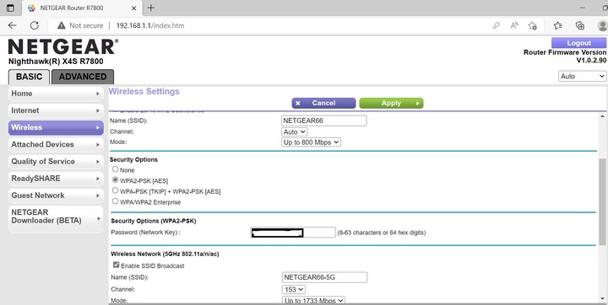The height and width of the screenshot is (305, 608).
Task: Open Attached Devices page
Action: click(x=56, y=145)
